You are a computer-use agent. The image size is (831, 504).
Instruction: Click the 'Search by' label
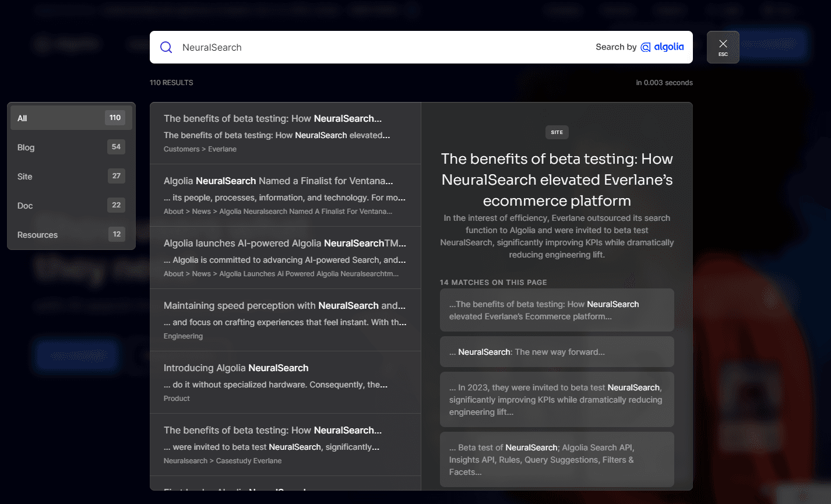click(616, 47)
